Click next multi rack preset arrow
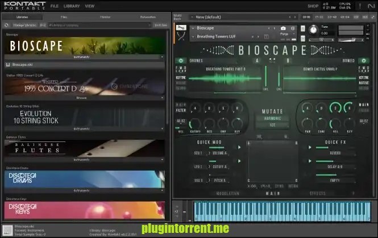Viewport: 378px width, 238px height. tap(295, 17)
